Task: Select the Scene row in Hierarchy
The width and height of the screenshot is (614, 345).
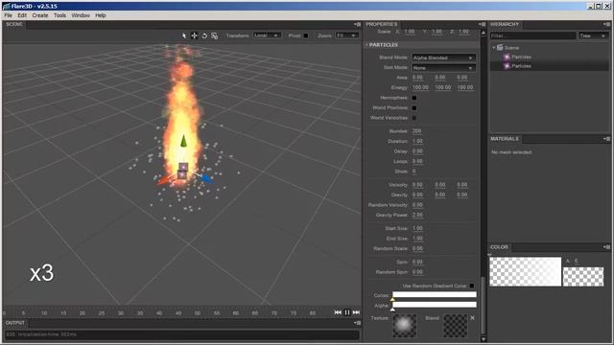Action: pos(550,48)
